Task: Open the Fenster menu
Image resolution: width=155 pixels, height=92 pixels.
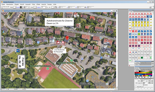Action: (49, 4)
